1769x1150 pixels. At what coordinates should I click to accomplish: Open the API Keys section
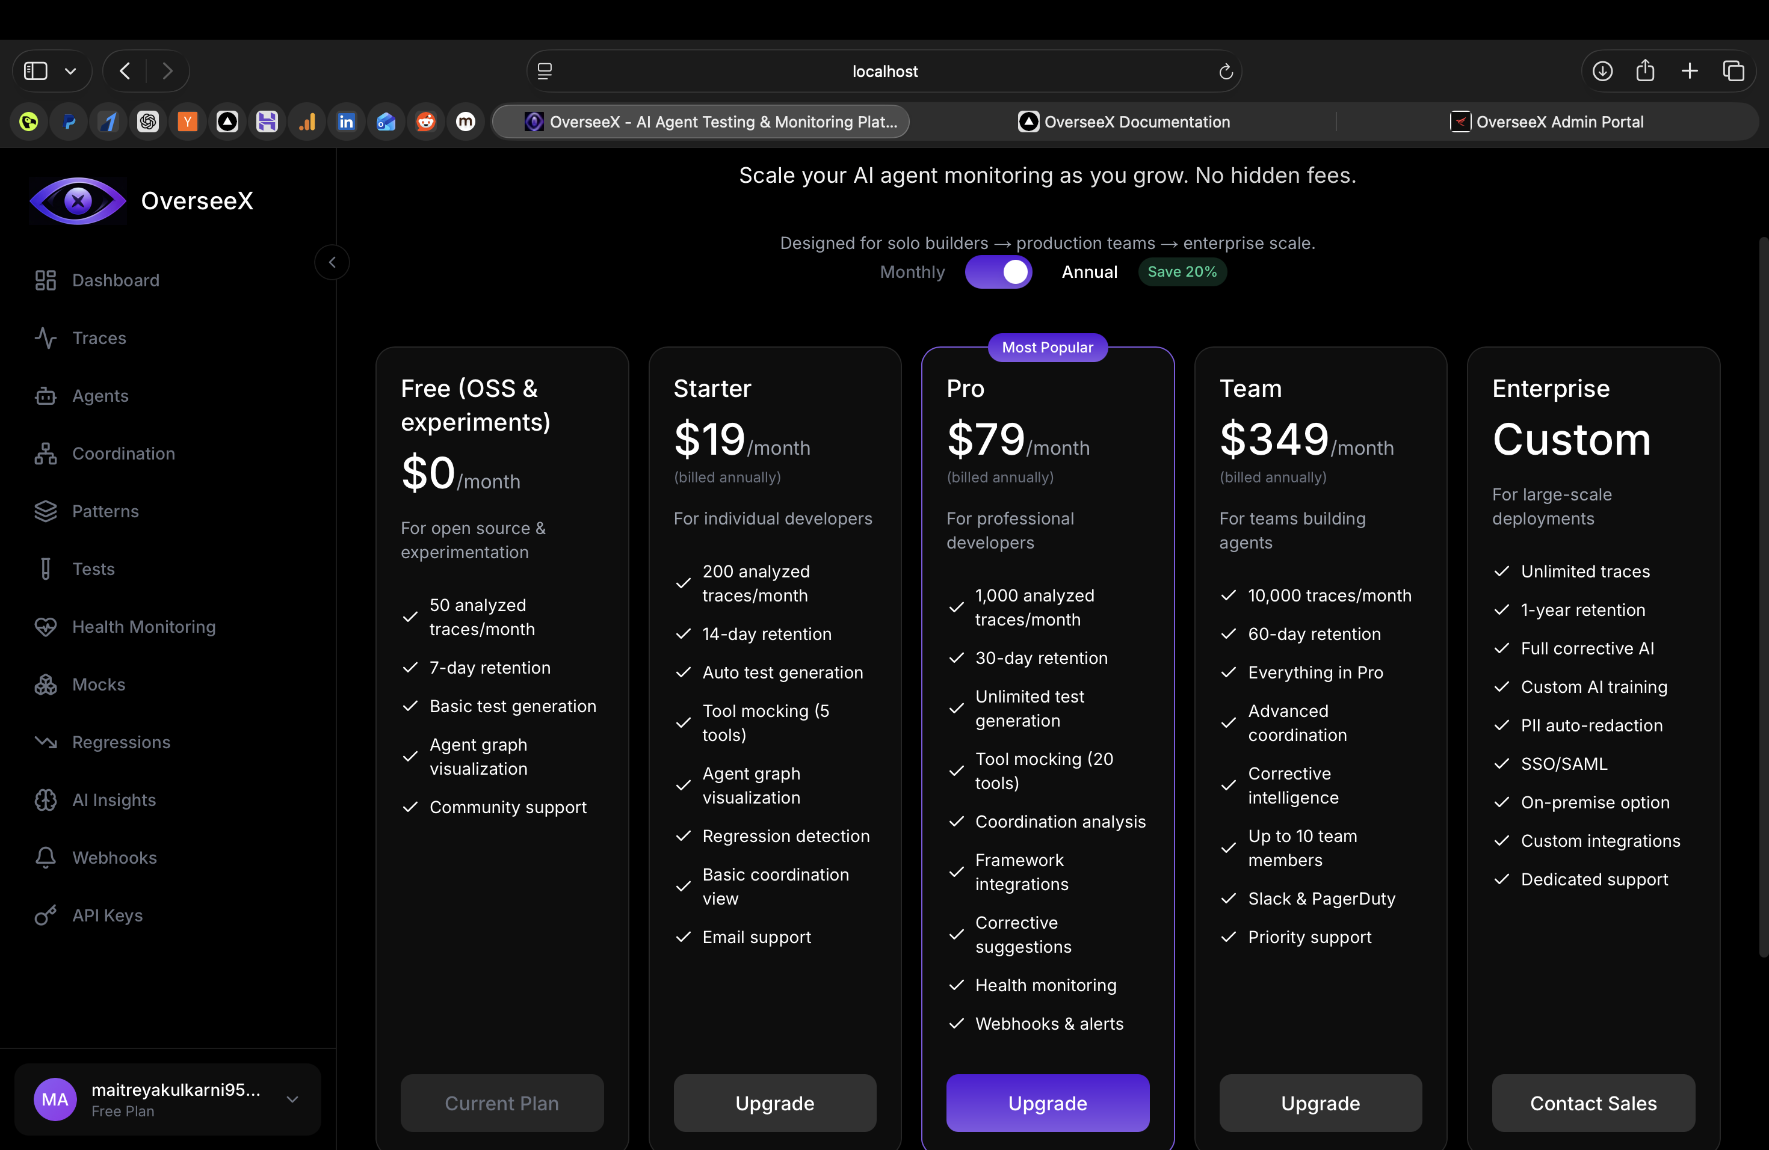(x=105, y=915)
